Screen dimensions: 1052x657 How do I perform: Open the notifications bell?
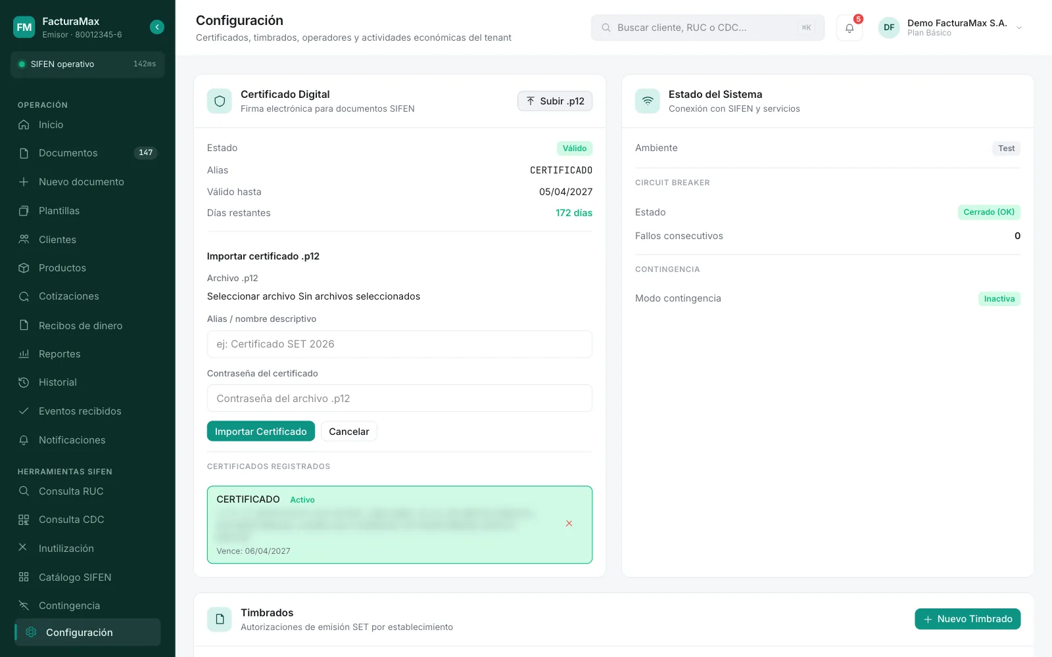pyautogui.click(x=849, y=28)
